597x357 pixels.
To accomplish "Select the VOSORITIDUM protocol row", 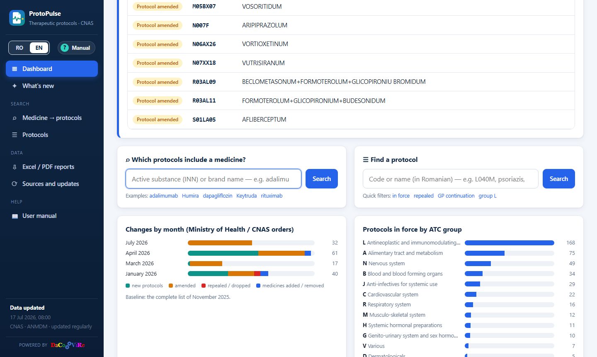I will click(351, 7).
